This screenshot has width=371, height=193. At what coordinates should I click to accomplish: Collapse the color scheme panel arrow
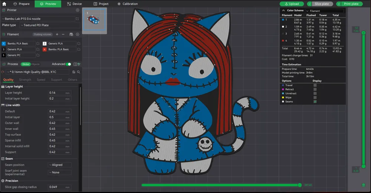[283, 10]
